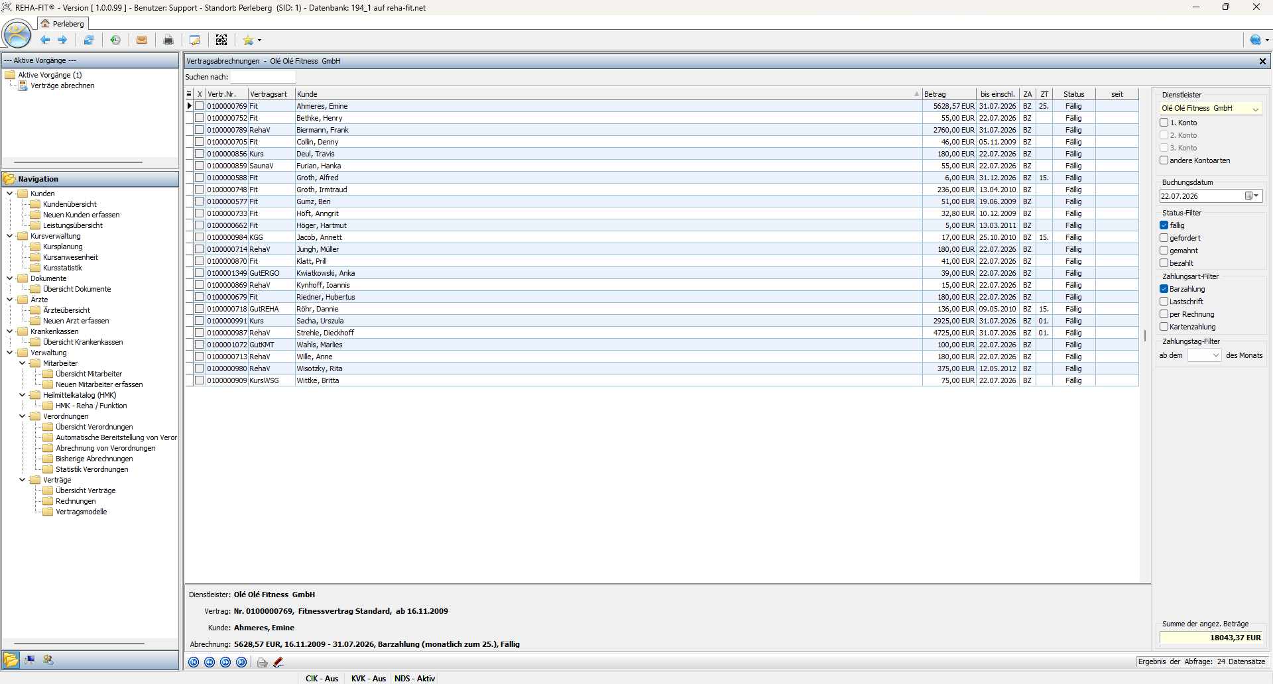Collapse the Verordnungen tree node
Viewport: 1273px width, 684px height.
(23, 416)
